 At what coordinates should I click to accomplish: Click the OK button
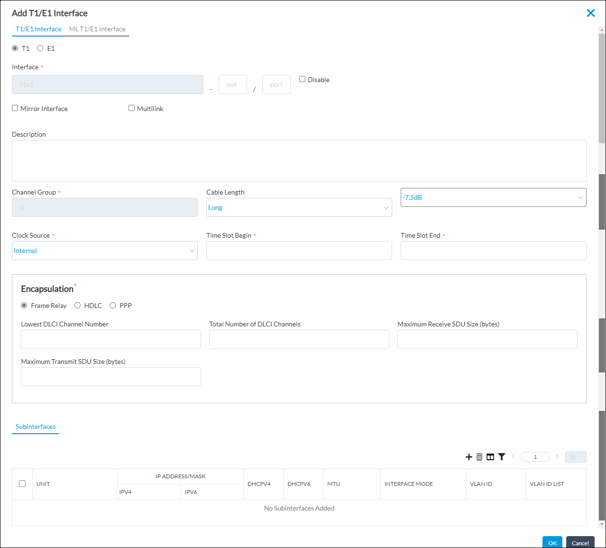pyautogui.click(x=552, y=542)
